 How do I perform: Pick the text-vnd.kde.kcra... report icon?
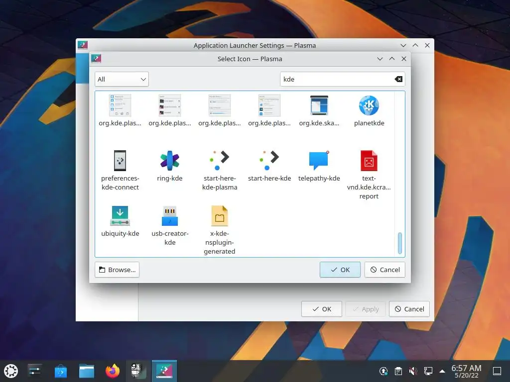tap(369, 161)
